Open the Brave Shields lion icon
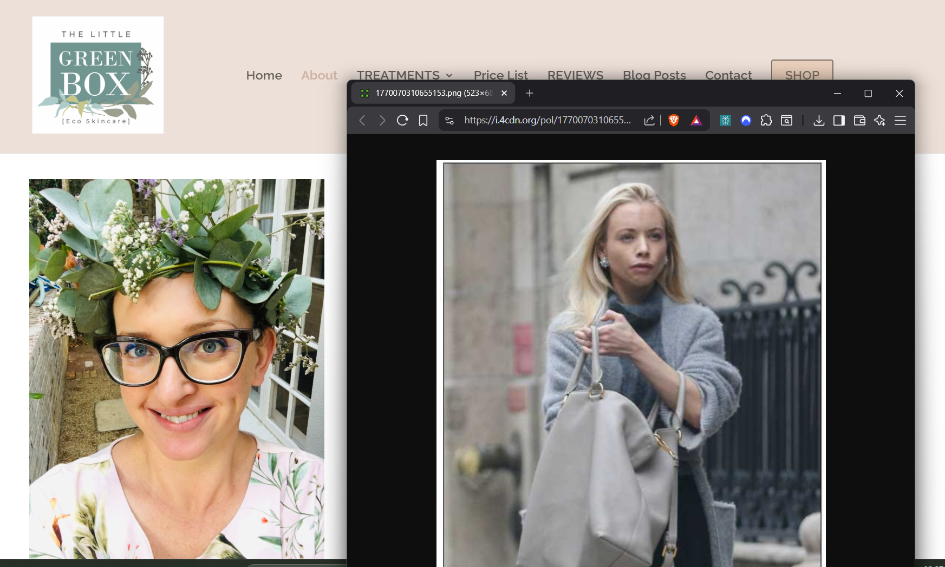The image size is (945, 567). click(674, 120)
